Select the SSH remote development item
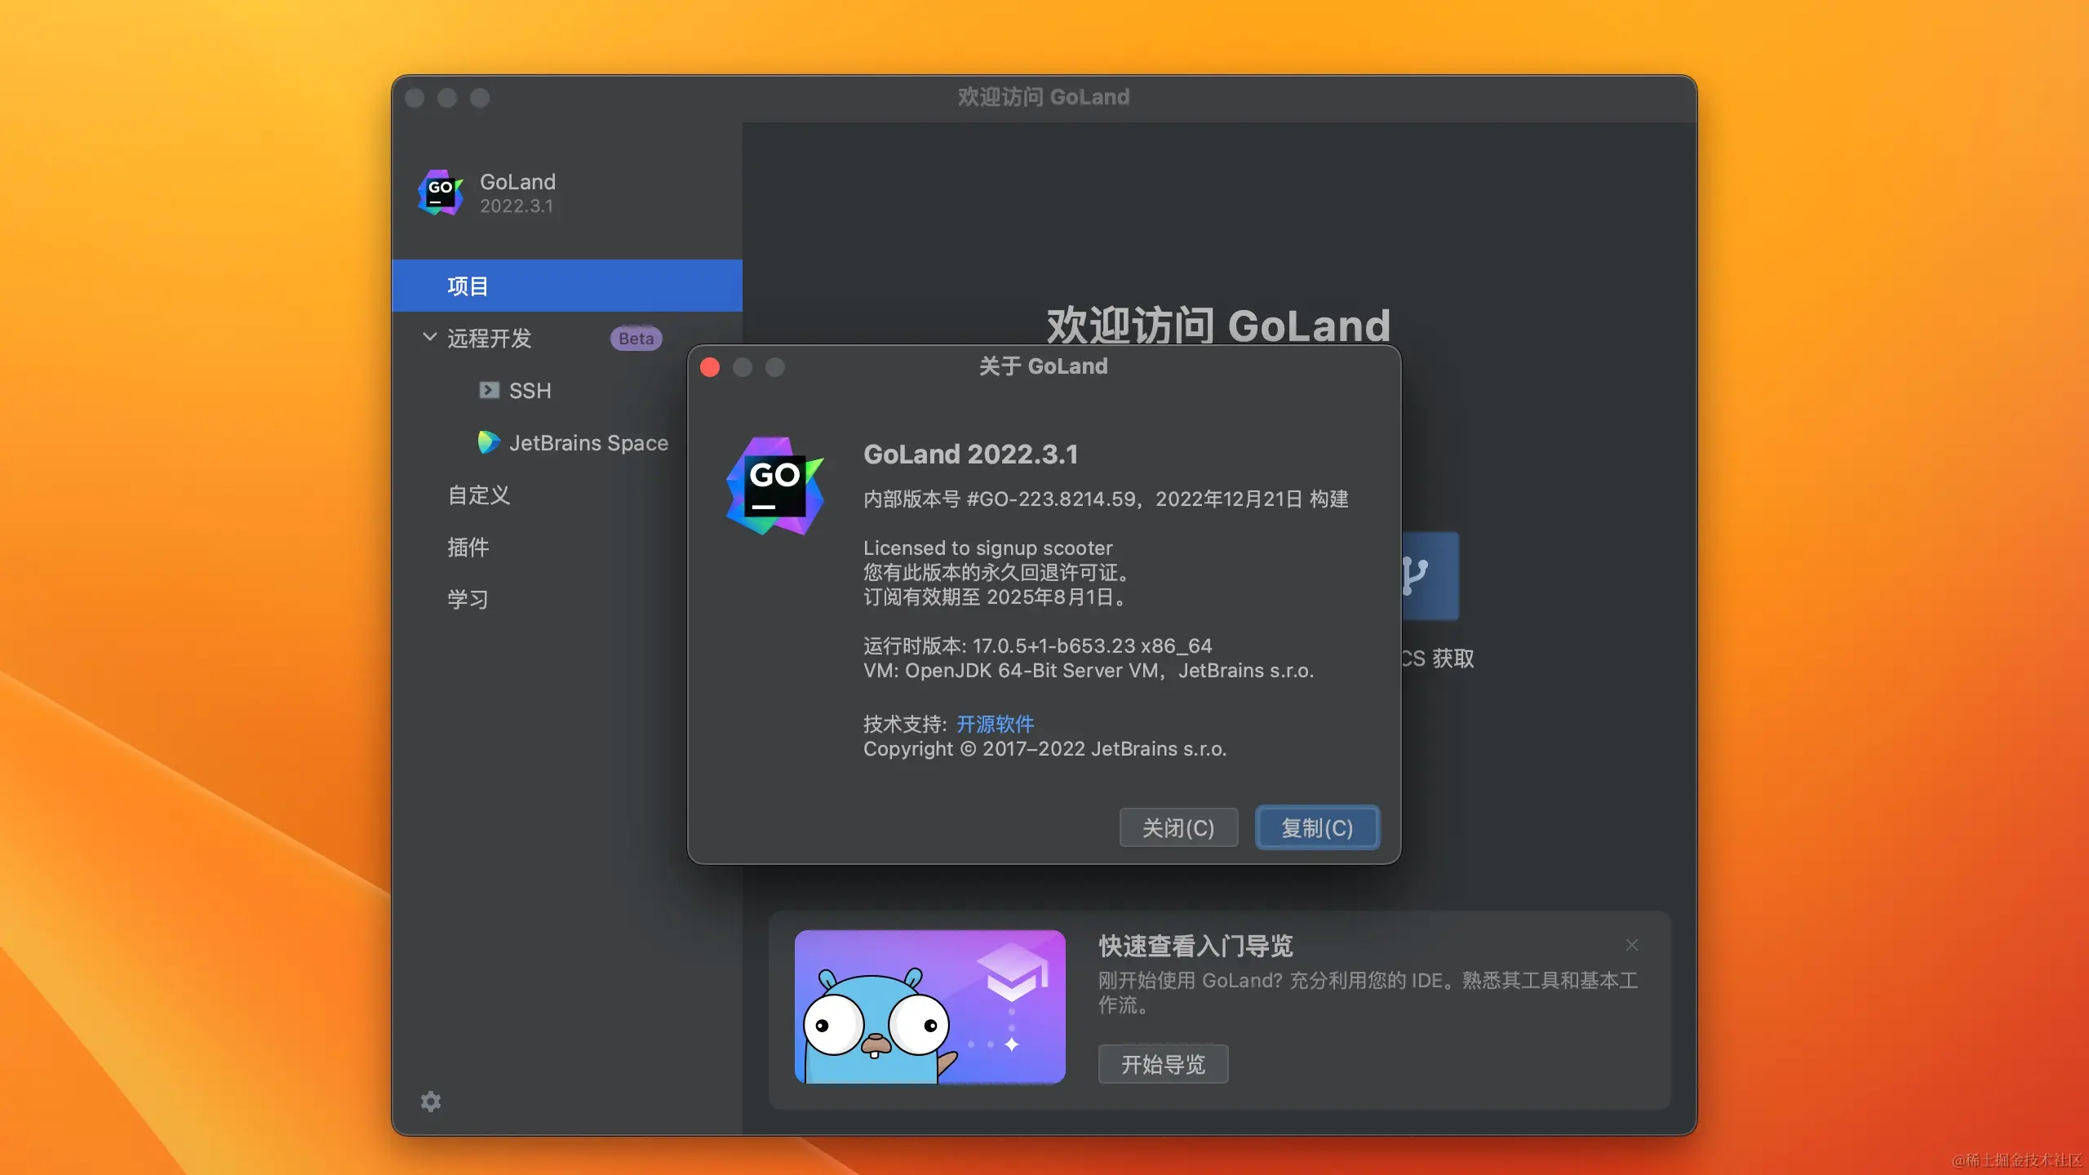2089x1175 pixels. tap(530, 390)
